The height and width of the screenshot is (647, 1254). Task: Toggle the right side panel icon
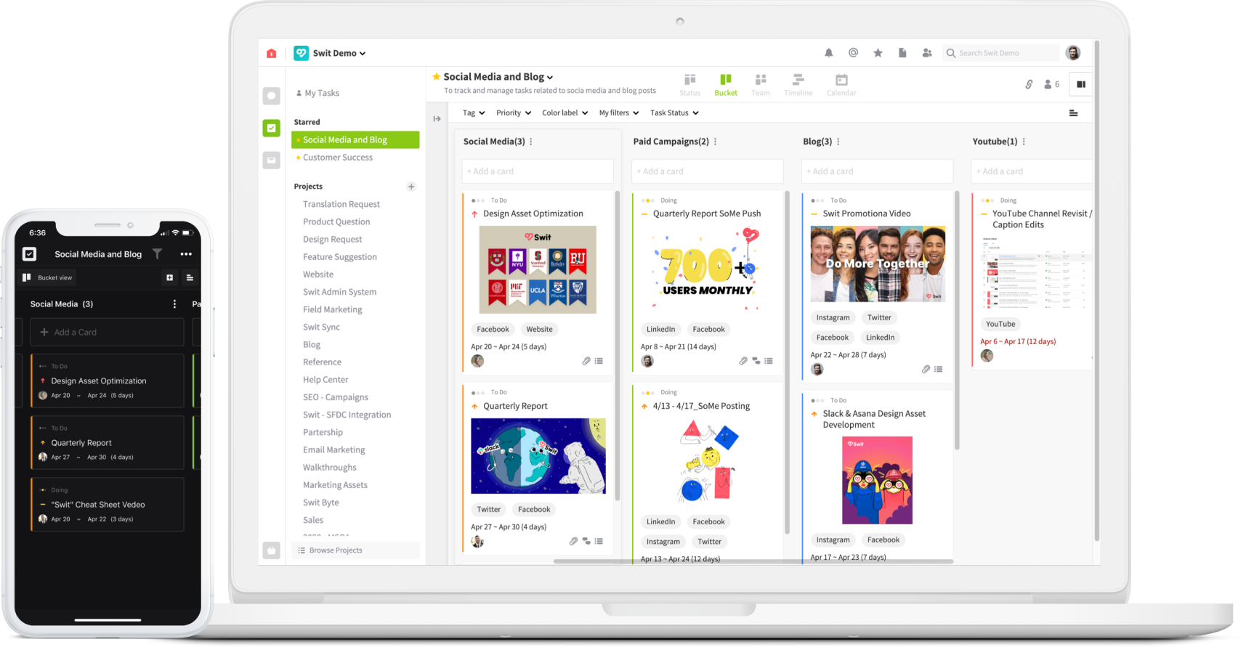point(1081,84)
